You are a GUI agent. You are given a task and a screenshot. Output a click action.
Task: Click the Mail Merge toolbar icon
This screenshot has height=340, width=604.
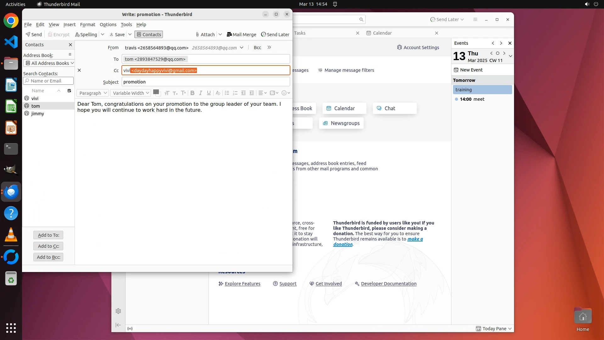pos(241,35)
